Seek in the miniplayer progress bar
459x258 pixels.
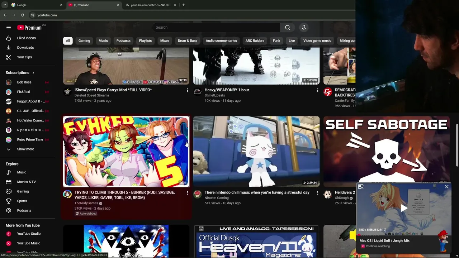404,235
